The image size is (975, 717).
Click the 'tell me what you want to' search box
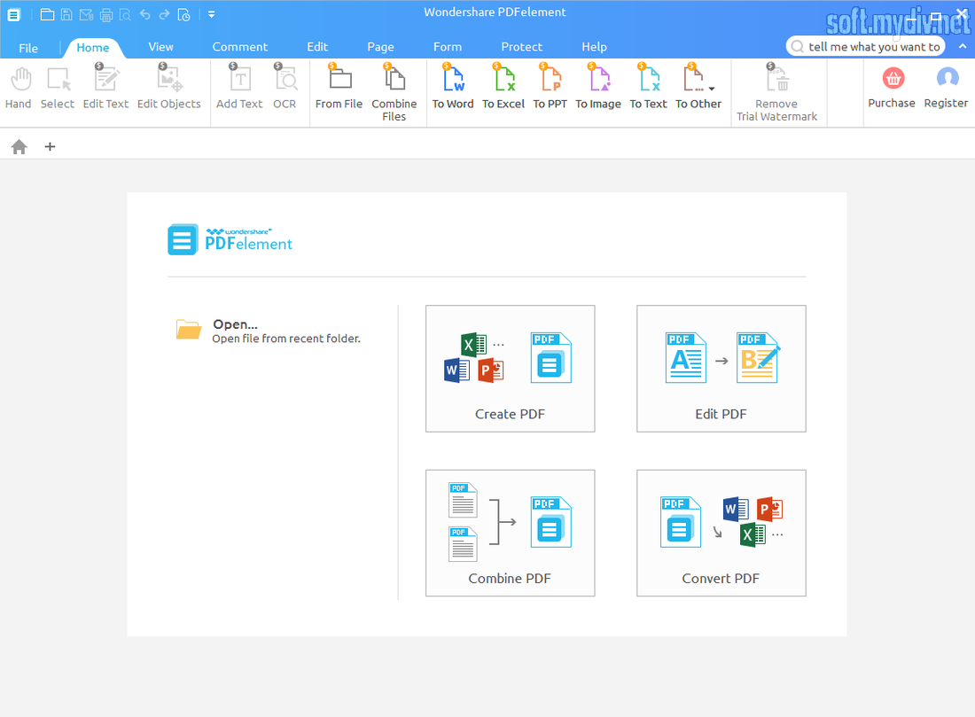click(866, 47)
